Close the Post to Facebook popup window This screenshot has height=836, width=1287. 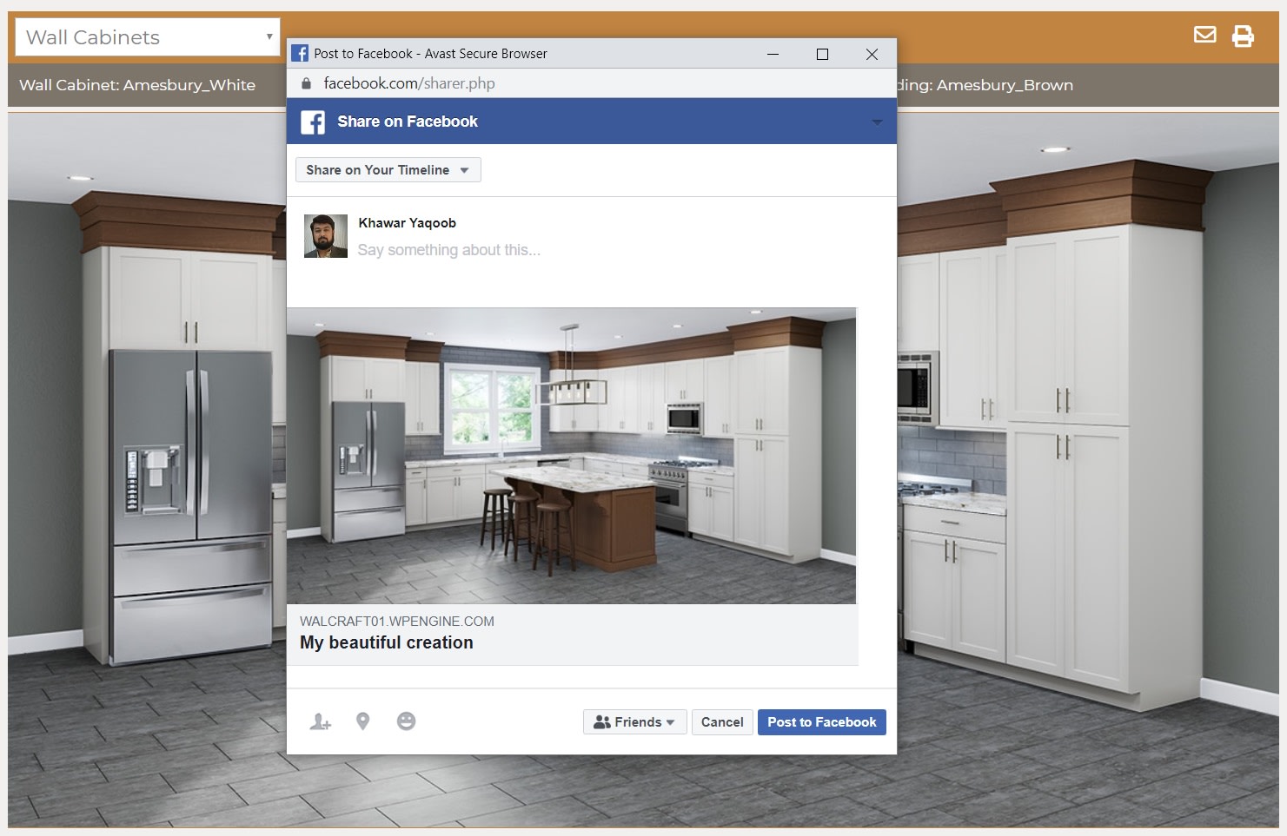(x=872, y=54)
